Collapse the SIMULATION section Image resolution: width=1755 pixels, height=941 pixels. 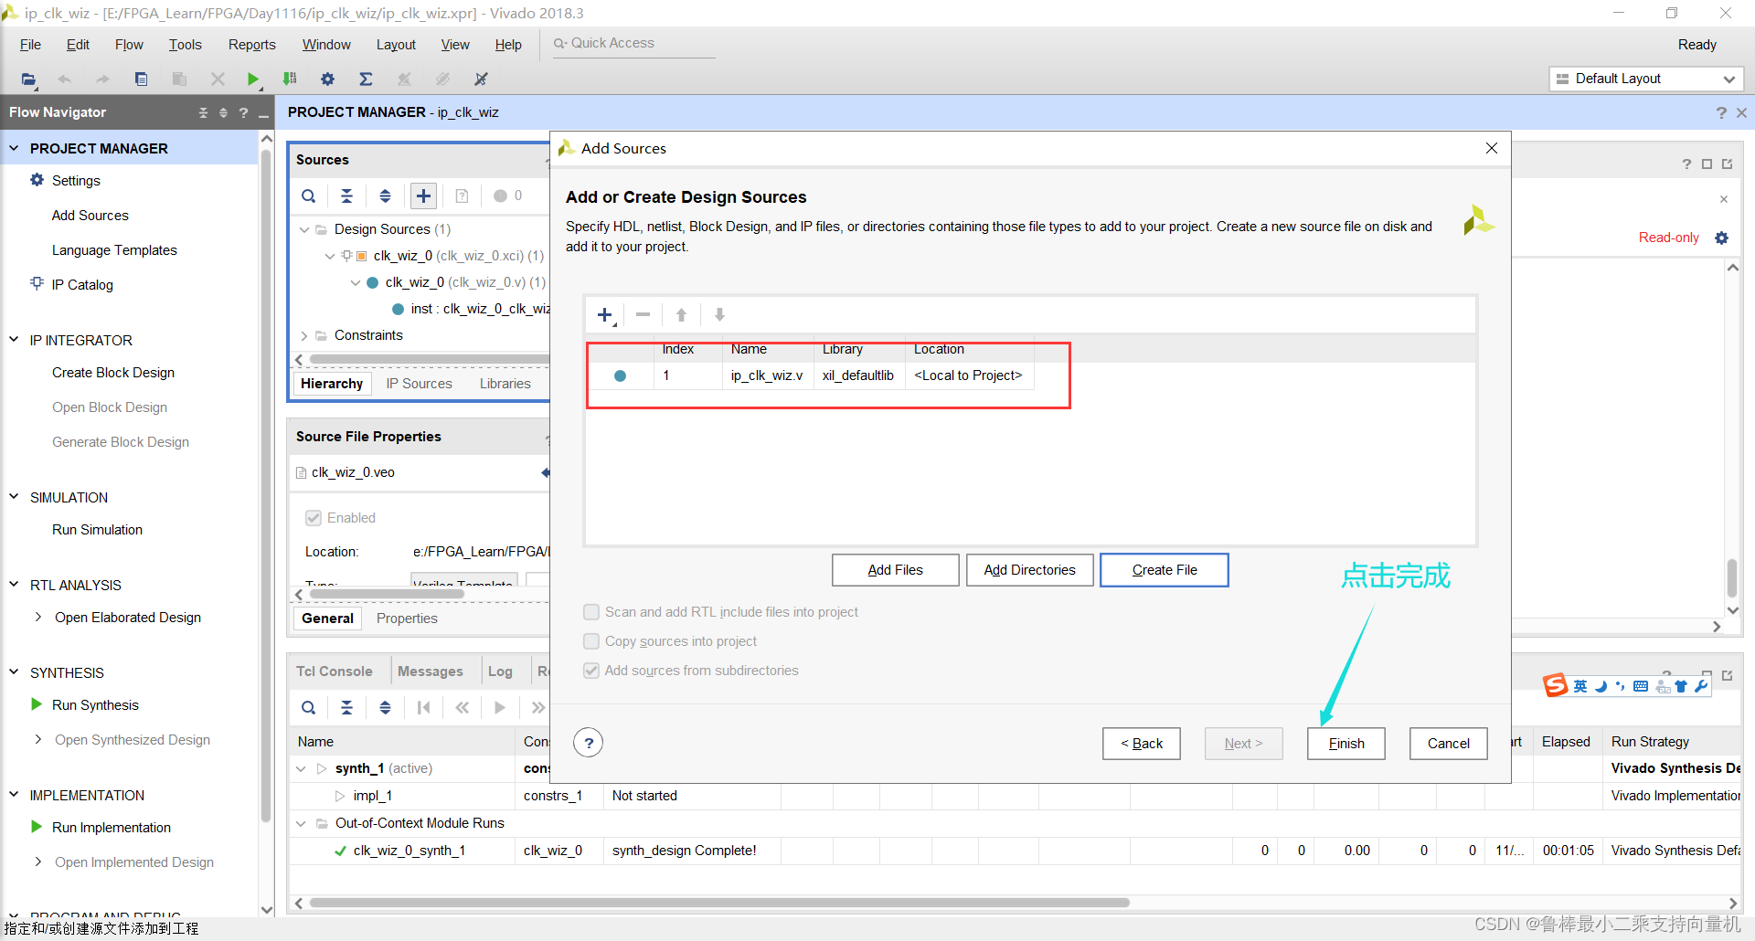(14, 496)
